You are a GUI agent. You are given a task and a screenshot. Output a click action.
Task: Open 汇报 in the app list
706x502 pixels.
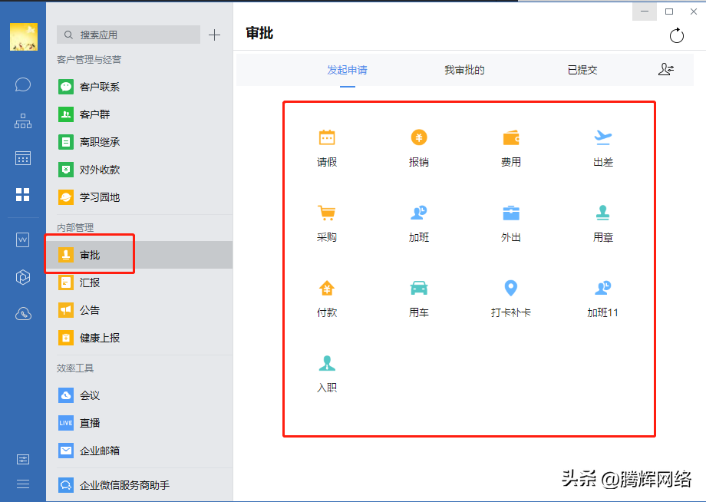(139, 282)
